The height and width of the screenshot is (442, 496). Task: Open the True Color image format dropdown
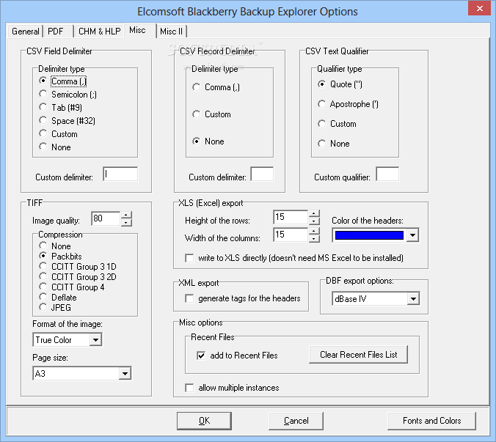[95, 340]
